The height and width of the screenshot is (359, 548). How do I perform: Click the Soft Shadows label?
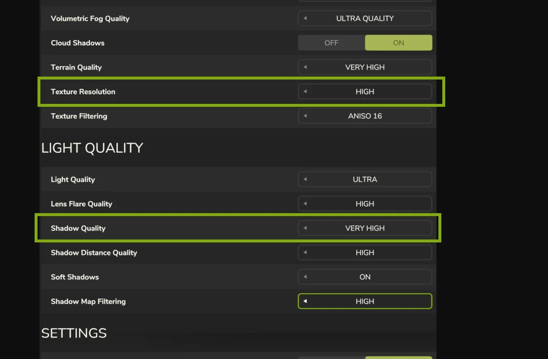tap(75, 277)
